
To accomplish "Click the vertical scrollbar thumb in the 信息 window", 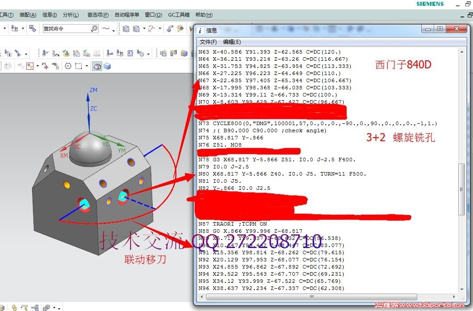I will point(461,189).
